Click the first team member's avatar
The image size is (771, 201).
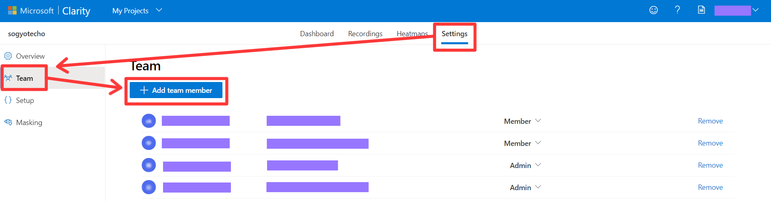click(149, 121)
